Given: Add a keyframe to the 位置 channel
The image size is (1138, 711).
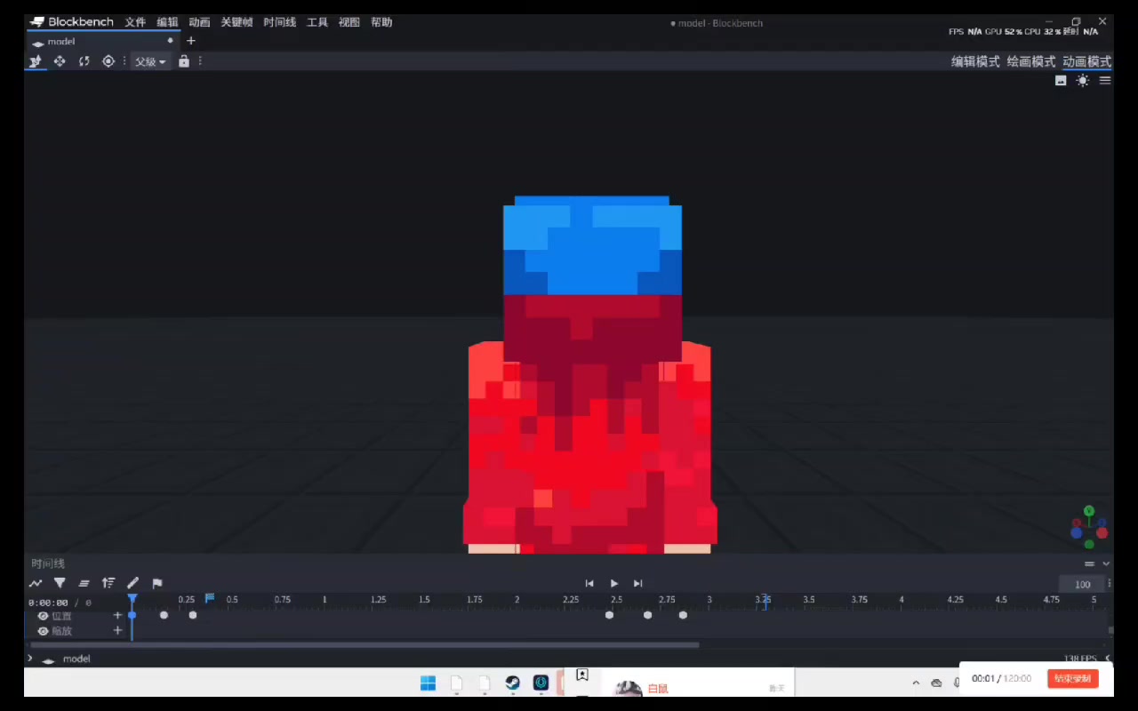Looking at the screenshot, I should (117, 615).
